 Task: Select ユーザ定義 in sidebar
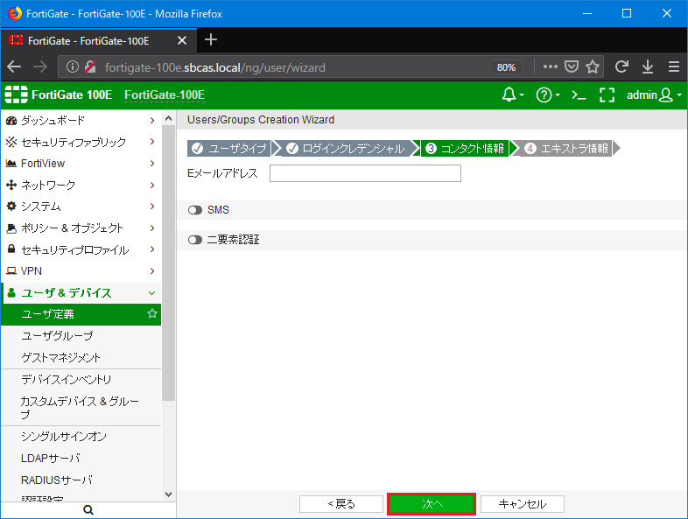[x=81, y=314]
